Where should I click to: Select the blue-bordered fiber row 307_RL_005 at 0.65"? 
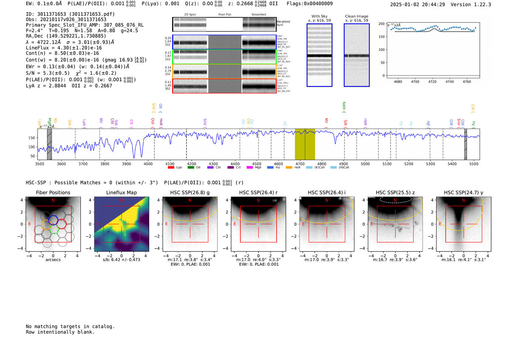coord(224,42)
